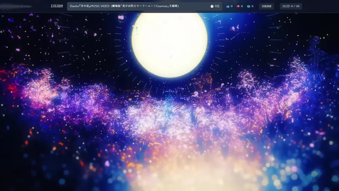
Task: Click the blurred logo at the top-left
Action: (x=16, y=6)
